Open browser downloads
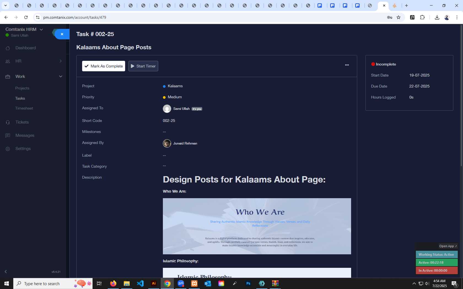Viewport: 463px width, 289px height. point(437,17)
